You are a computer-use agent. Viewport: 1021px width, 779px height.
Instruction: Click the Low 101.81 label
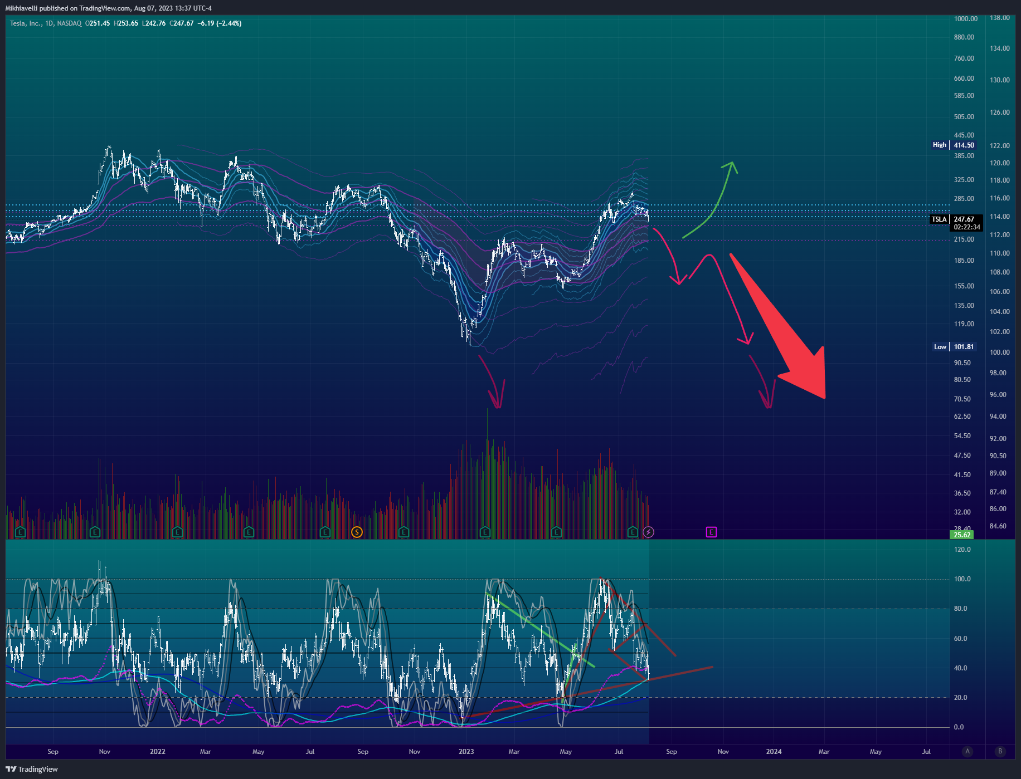954,347
